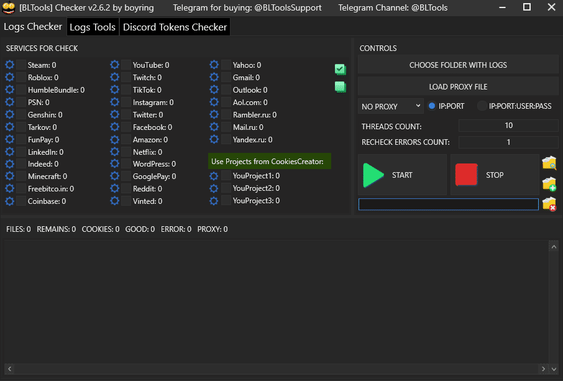Image resolution: width=563 pixels, height=381 pixels.
Task: Click the green select-all checkmark icon
Action: coord(340,69)
